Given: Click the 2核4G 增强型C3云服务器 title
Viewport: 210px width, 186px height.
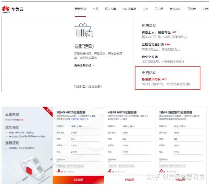Looking at the screenshot, I should pos(176,112).
